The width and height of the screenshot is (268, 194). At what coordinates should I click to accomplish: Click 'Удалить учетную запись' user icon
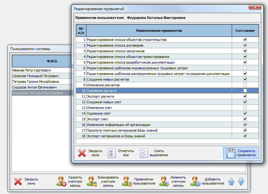(61, 181)
